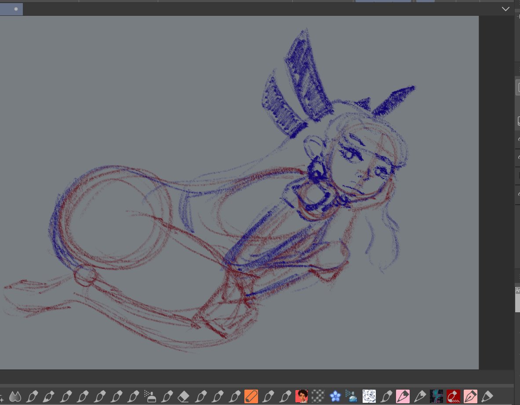Image resolution: width=520 pixels, height=405 pixels.
Task: Select the water-drop Blend tool icon
Action: point(15,396)
